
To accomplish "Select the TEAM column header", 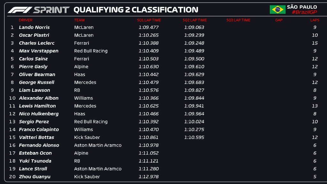I will point(79,20).
